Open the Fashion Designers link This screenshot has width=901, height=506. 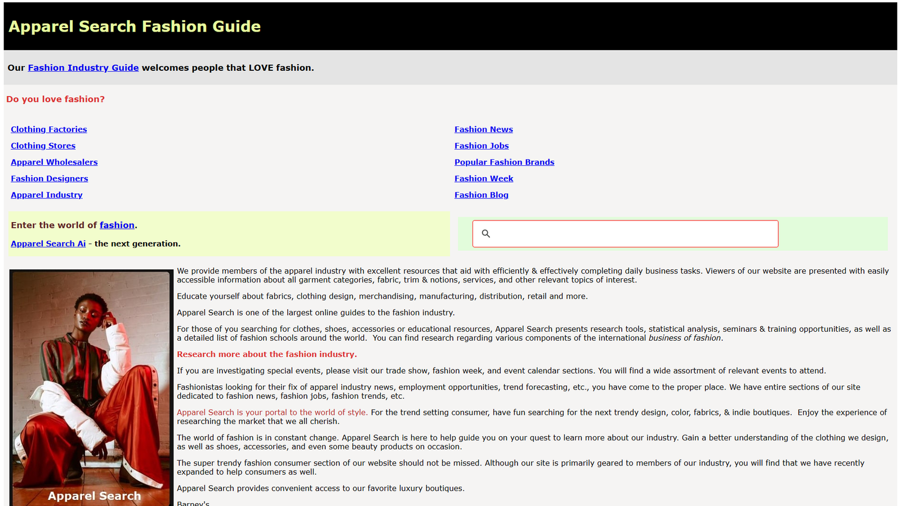tap(50, 179)
